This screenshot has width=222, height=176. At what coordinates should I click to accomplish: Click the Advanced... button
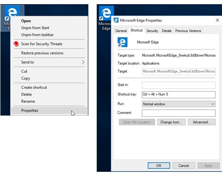[201, 122]
